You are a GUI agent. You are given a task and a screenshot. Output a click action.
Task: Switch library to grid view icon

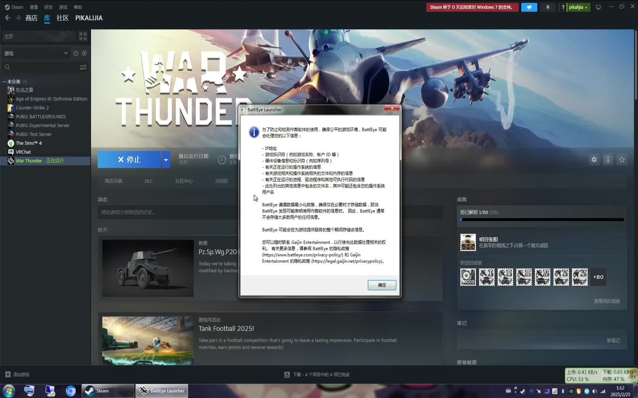[83, 36]
